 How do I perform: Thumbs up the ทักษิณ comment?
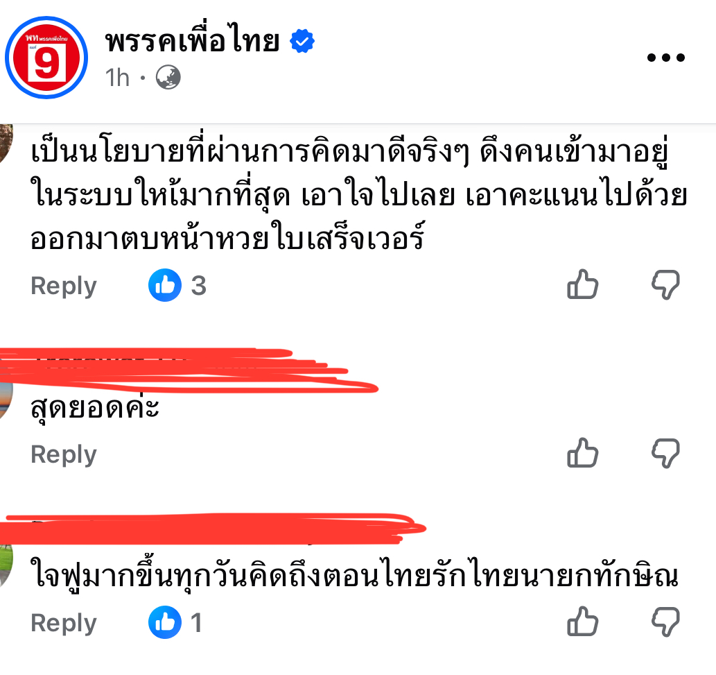(x=582, y=622)
